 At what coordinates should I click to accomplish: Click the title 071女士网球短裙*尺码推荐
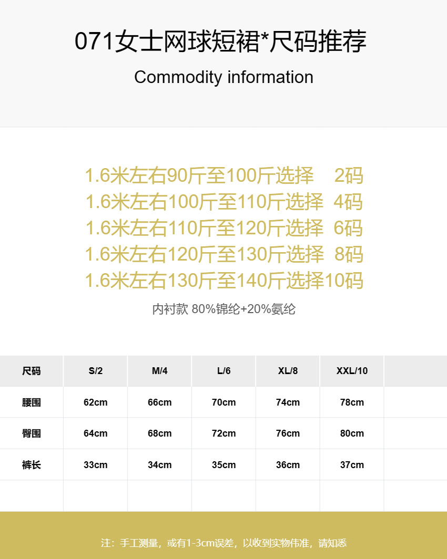click(220, 42)
